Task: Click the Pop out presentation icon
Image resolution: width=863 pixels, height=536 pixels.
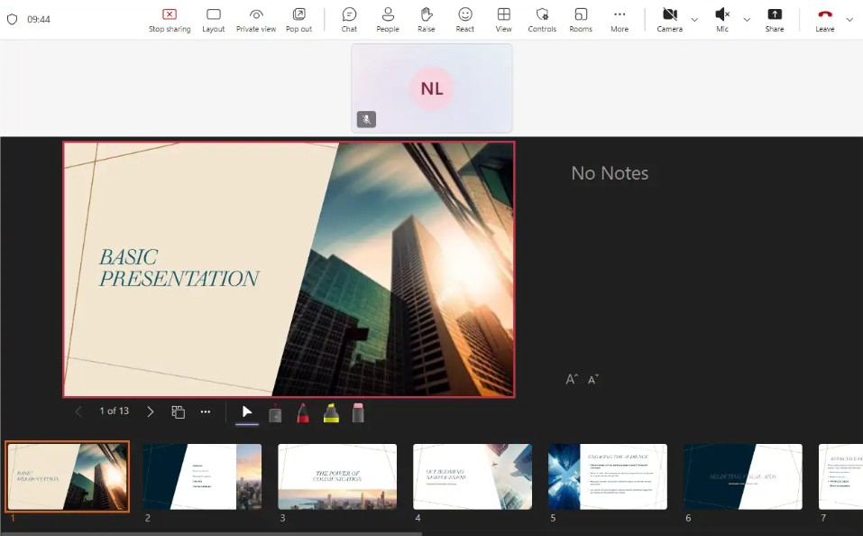Action: coord(298,19)
